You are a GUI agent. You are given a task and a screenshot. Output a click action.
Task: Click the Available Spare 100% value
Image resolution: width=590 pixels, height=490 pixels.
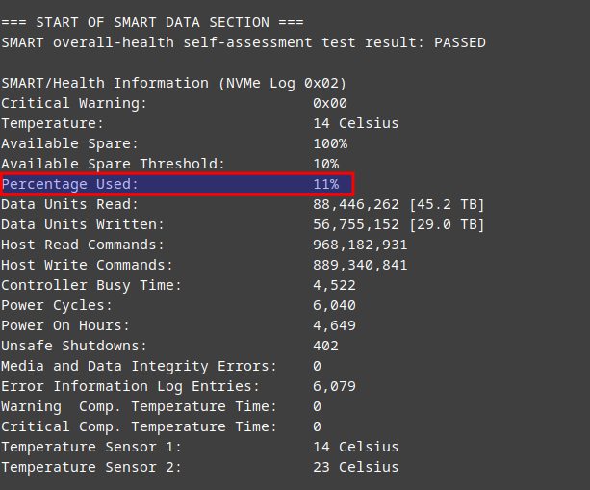(x=330, y=143)
